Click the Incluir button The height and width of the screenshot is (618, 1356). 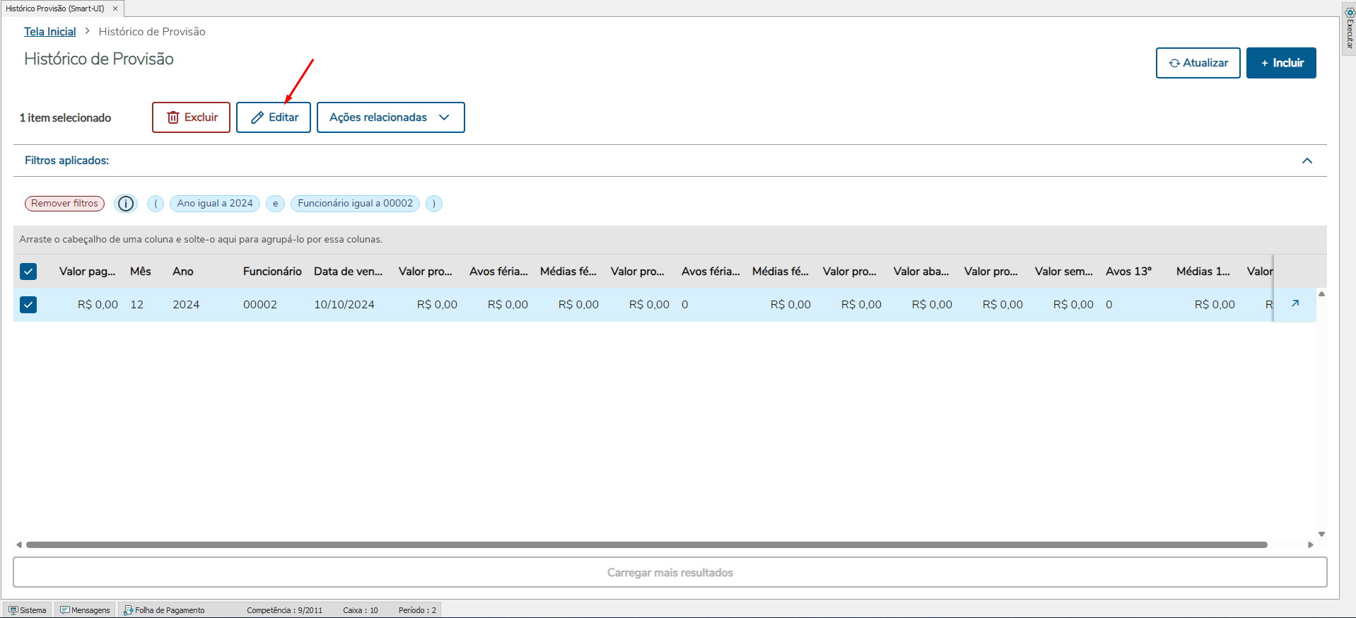click(1281, 63)
